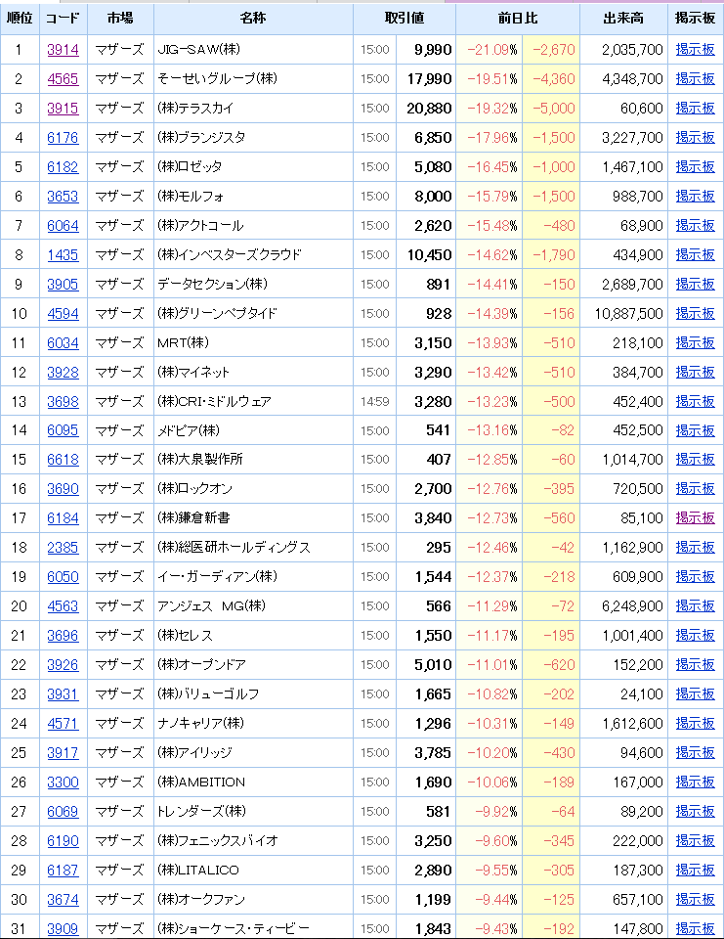Open stock code 6050 link
Image resolution: width=724 pixels, height=939 pixels.
coord(63,577)
